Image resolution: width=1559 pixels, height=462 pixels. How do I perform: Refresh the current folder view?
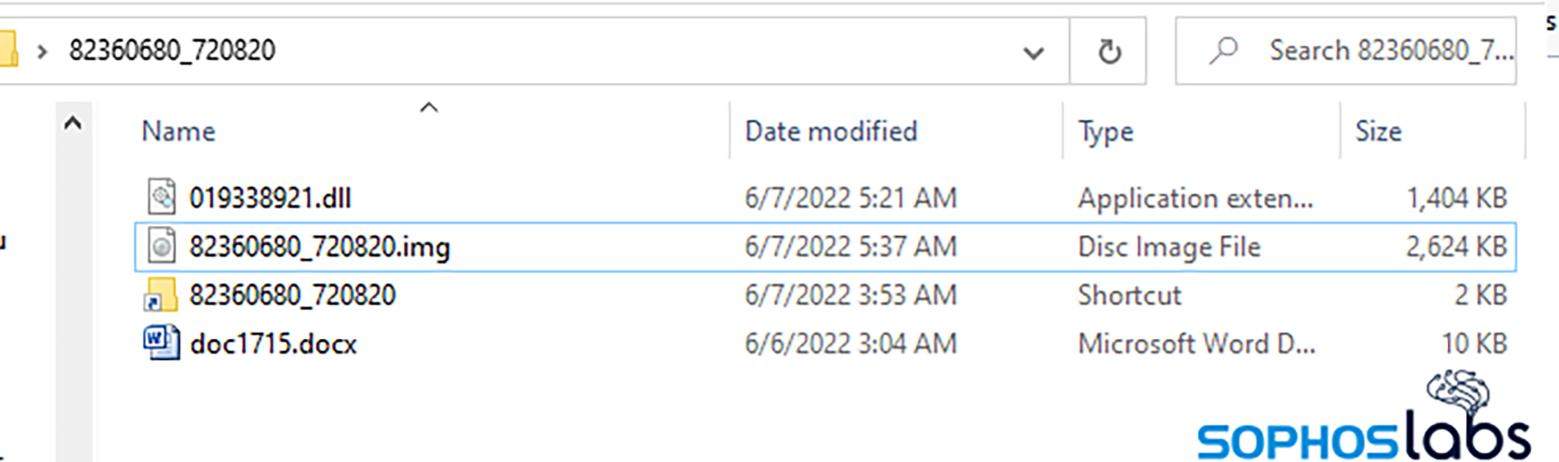[1108, 51]
